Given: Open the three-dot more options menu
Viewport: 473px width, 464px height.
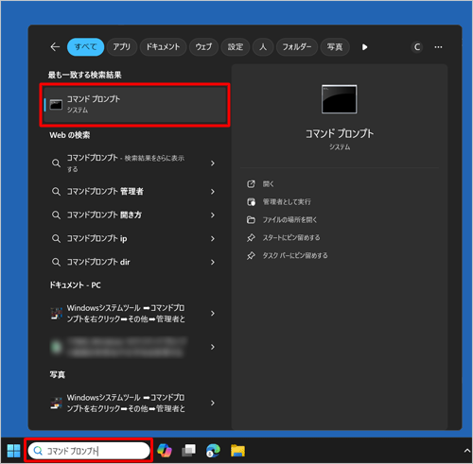Looking at the screenshot, I should coord(438,47).
